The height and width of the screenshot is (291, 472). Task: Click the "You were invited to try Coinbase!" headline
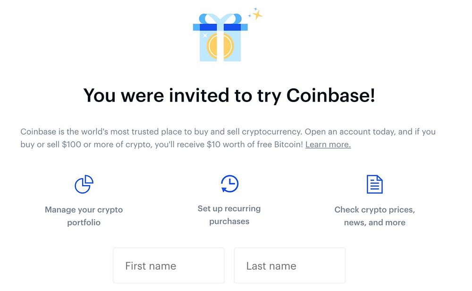pos(229,95)
